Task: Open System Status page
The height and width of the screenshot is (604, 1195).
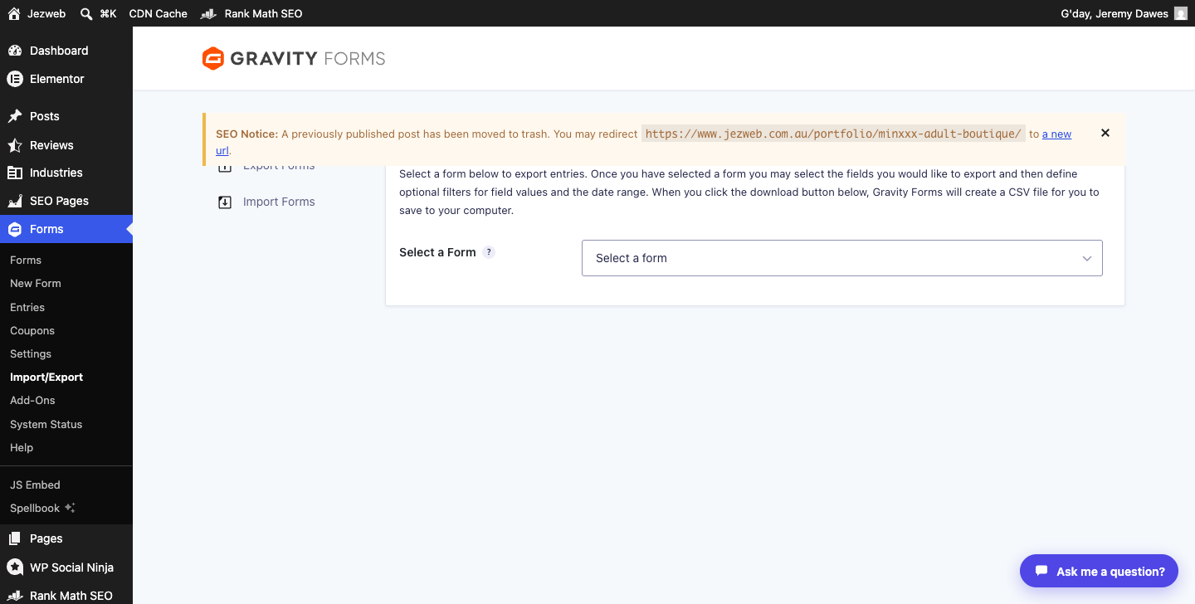Action: coord(46,424)
